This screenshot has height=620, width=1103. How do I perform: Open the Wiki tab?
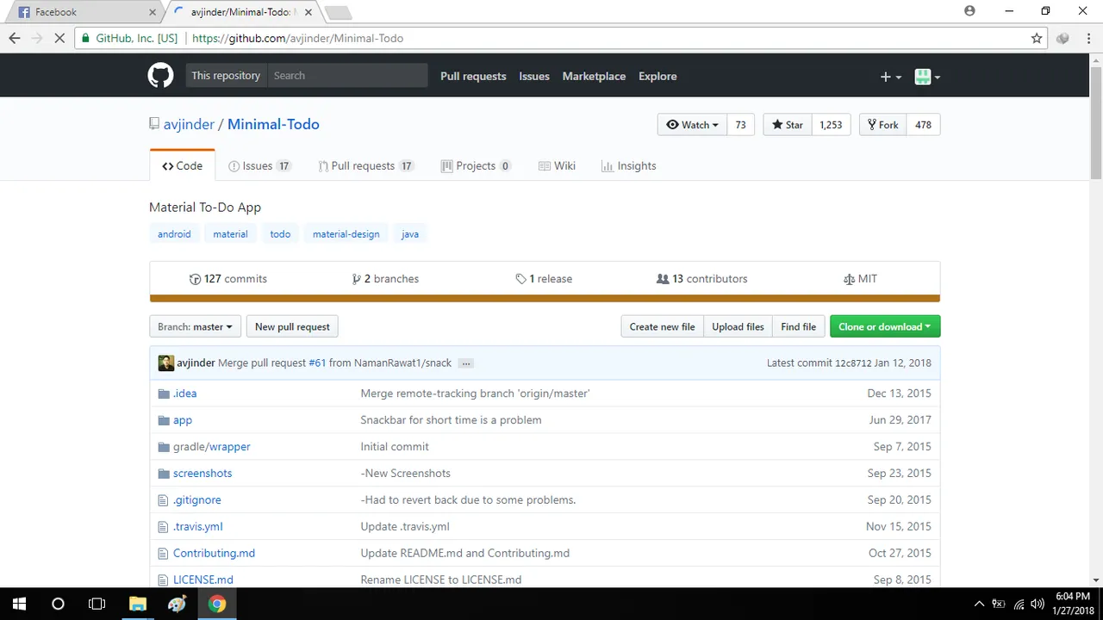coord(557,166)
